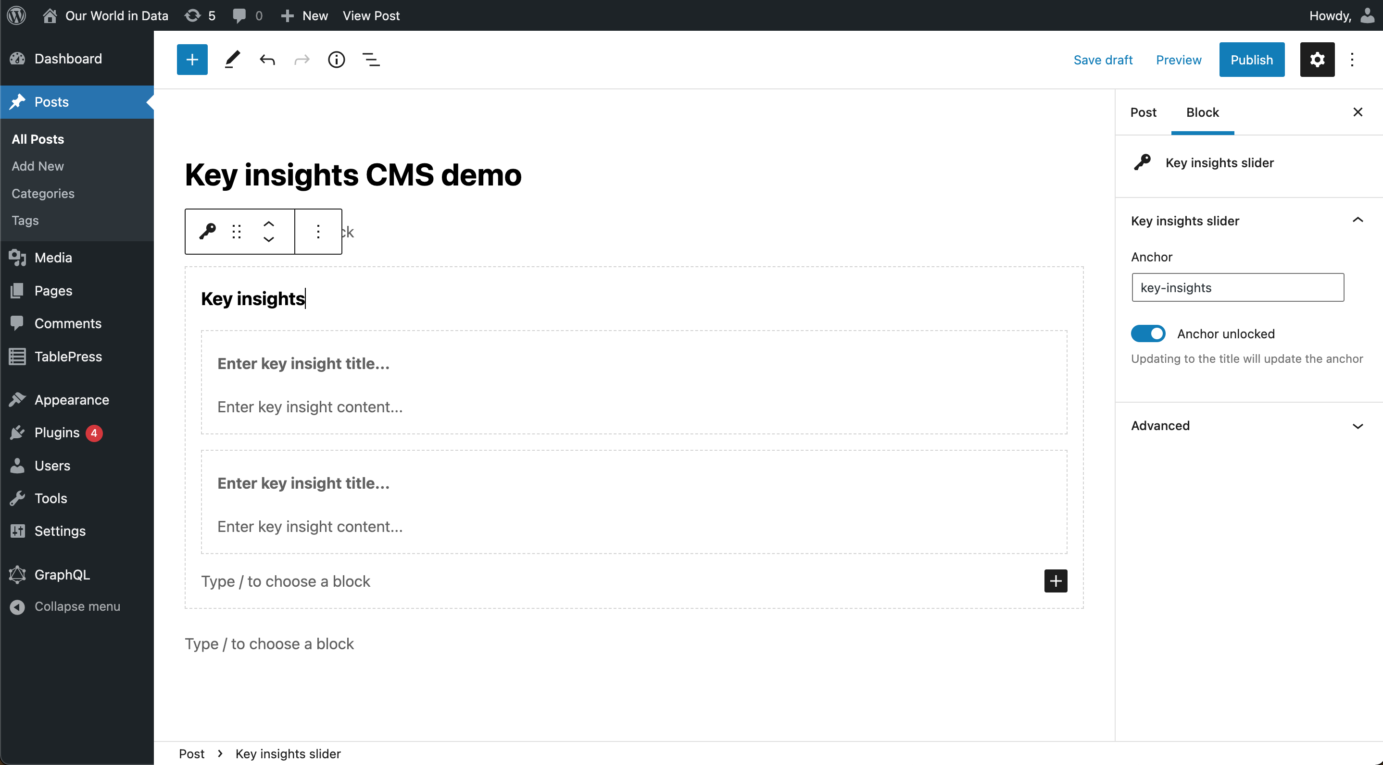Screen dimensions: 1383x765
Task: Disable the Anchor unlocked toggle
Action: [x=1148, y=333]
